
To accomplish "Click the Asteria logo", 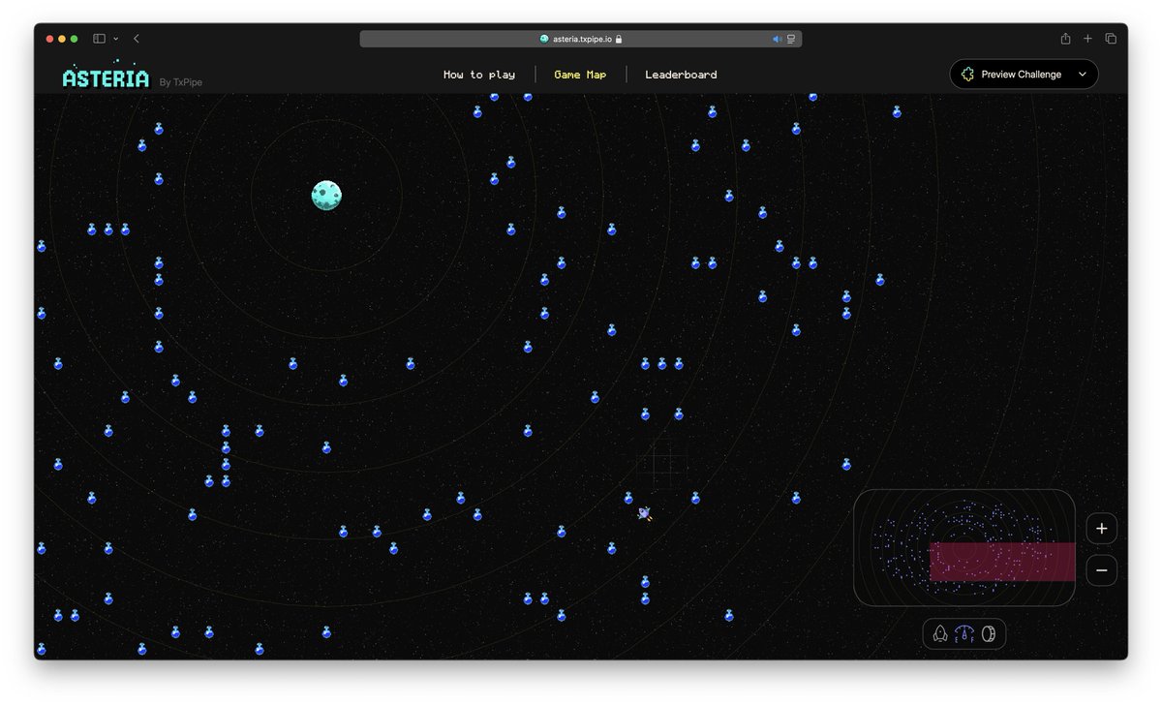I will (107, 77).
